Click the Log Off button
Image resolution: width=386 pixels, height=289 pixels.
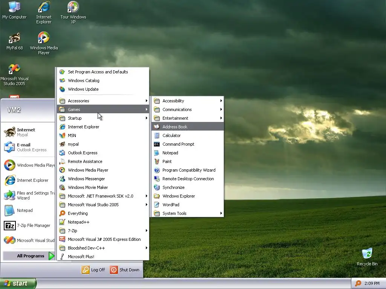point(93,269)
